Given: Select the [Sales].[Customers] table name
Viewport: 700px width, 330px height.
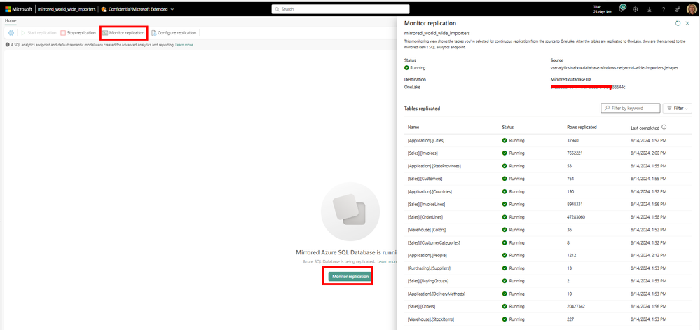Looking at the screenshot, I should click(x=425, y=179).
